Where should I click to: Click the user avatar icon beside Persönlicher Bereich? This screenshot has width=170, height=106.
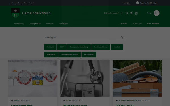(137, 3)
